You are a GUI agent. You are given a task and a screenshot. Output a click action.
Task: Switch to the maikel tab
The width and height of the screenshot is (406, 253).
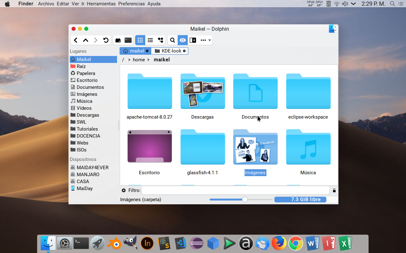[135, 51]
